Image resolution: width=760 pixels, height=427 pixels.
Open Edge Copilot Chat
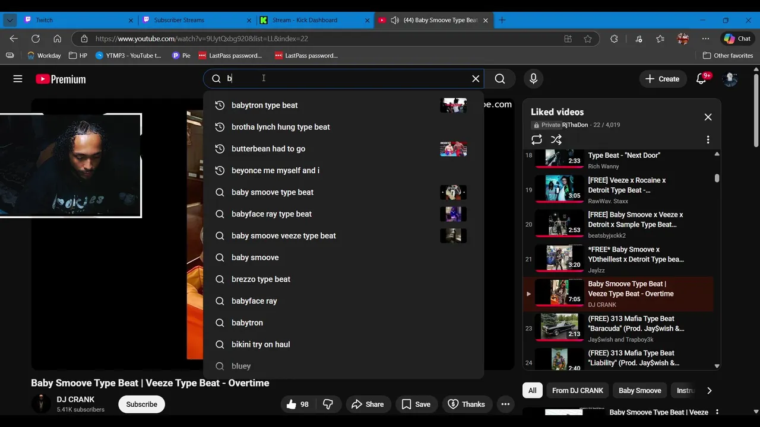(737, 39)
